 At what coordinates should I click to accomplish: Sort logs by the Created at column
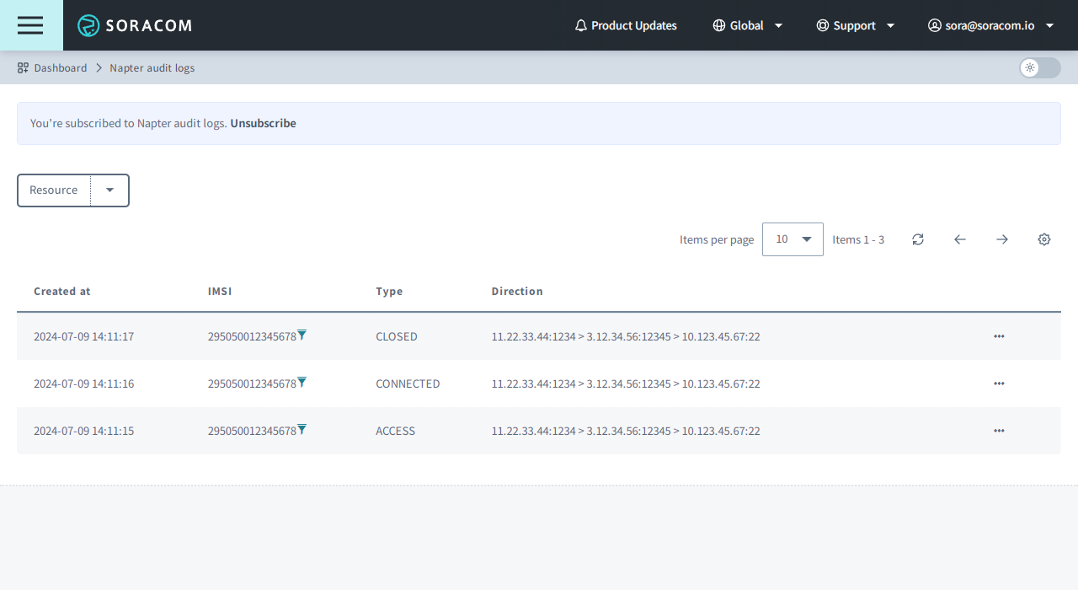[61, 291]
